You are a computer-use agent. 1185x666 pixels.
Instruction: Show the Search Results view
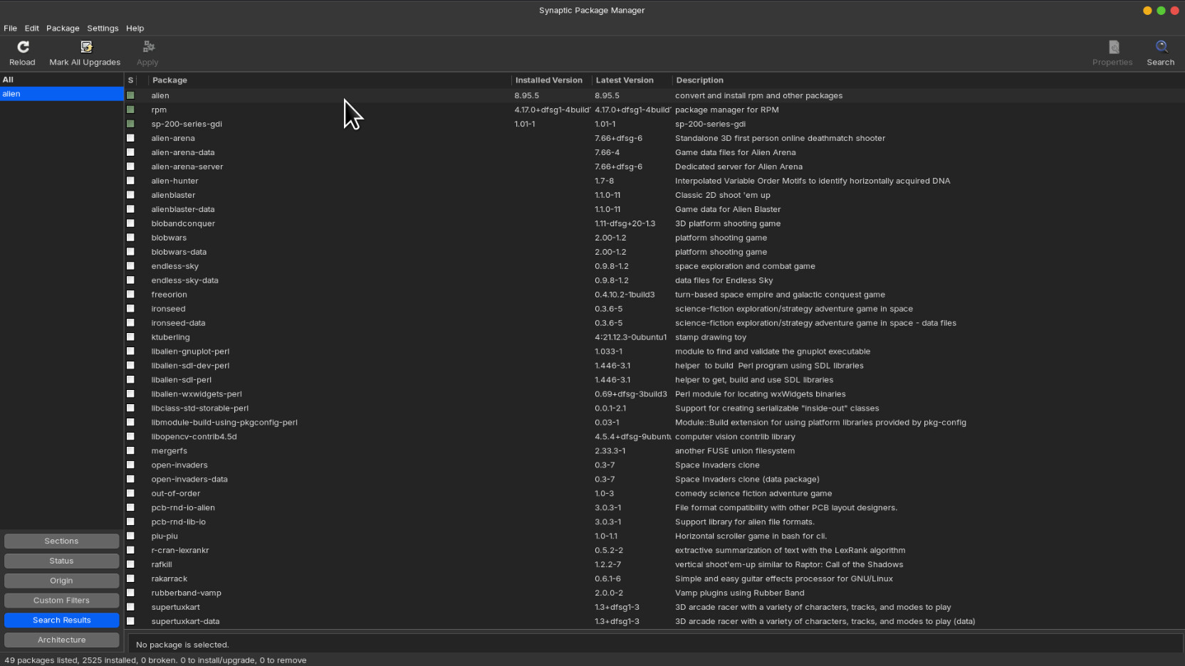pos(61,620)
